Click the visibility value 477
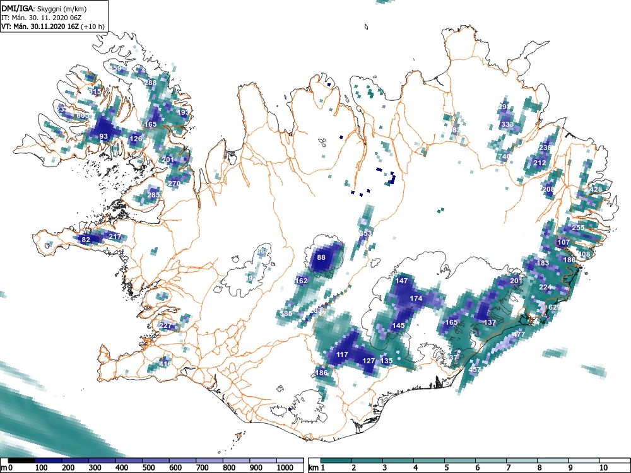Screen dimensions: 631x473 [x=519, y=334]
